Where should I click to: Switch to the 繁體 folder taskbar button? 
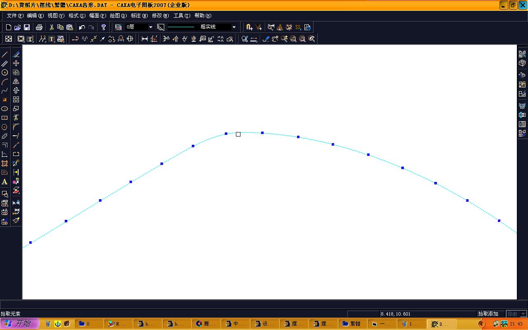click(352, 324)
